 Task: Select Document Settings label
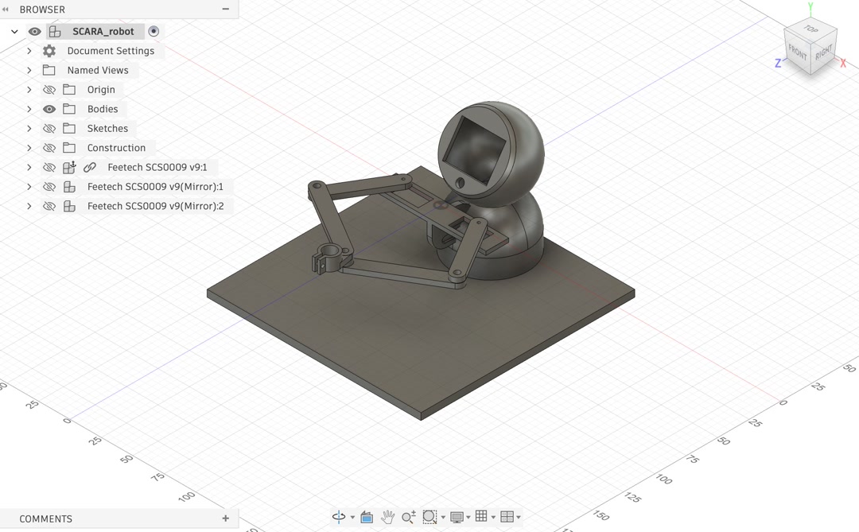click(x=111, y=51)
